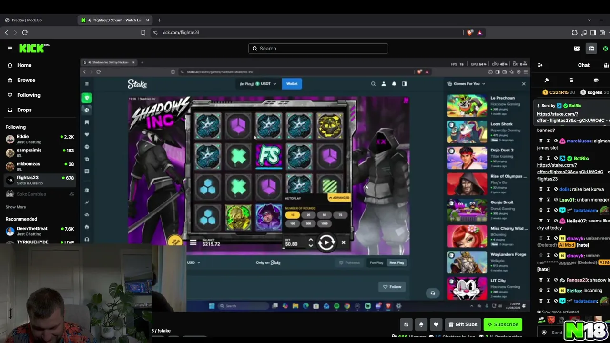The height and width of the screenshot is (343, 610).
Task: Open the USD display currency dropdown
Action: (x=193, y=262)
